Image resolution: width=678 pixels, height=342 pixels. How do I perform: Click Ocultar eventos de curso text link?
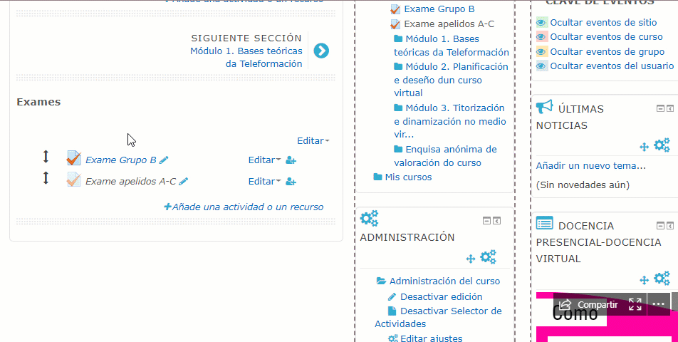(x=606, y=37)
